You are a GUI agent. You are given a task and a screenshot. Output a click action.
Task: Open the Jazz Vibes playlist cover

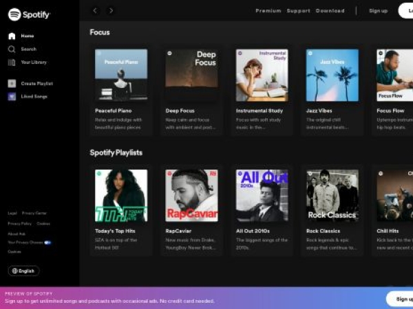click(x=332, y=75)
